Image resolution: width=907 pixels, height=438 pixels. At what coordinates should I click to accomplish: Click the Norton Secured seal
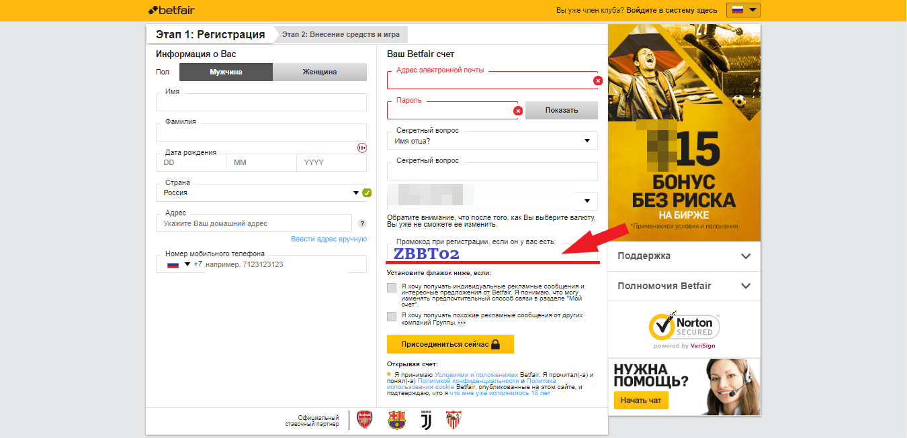click(x=684, y=330)
